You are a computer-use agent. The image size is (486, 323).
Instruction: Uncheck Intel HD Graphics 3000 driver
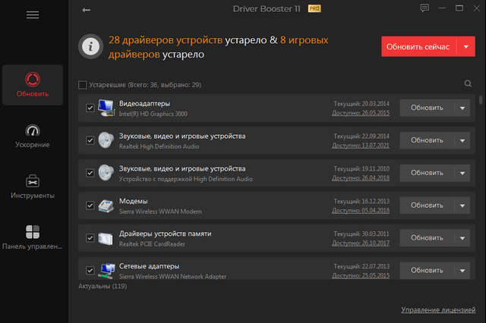click(x=90, y=108)
